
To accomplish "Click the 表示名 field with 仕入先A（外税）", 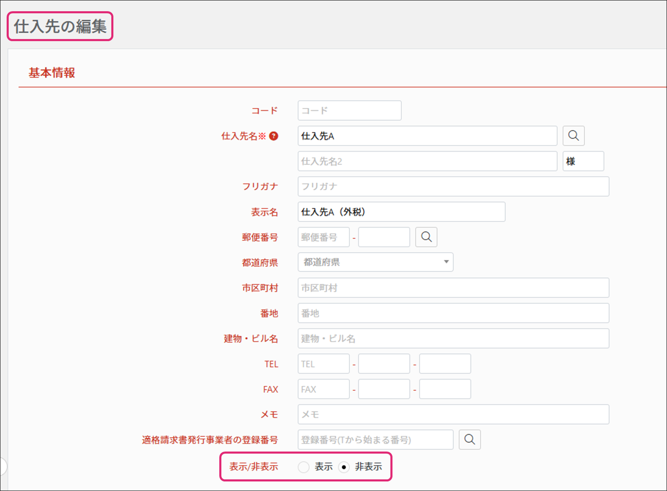I will point(401,212).
